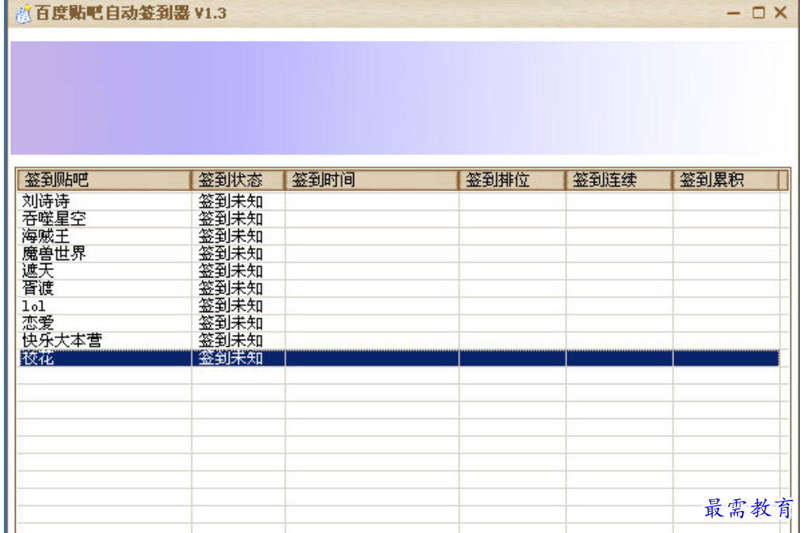Click 签到未知 status for 胥渡
Image resolution: width=800 pixels, height=533 pixels.
230,289
